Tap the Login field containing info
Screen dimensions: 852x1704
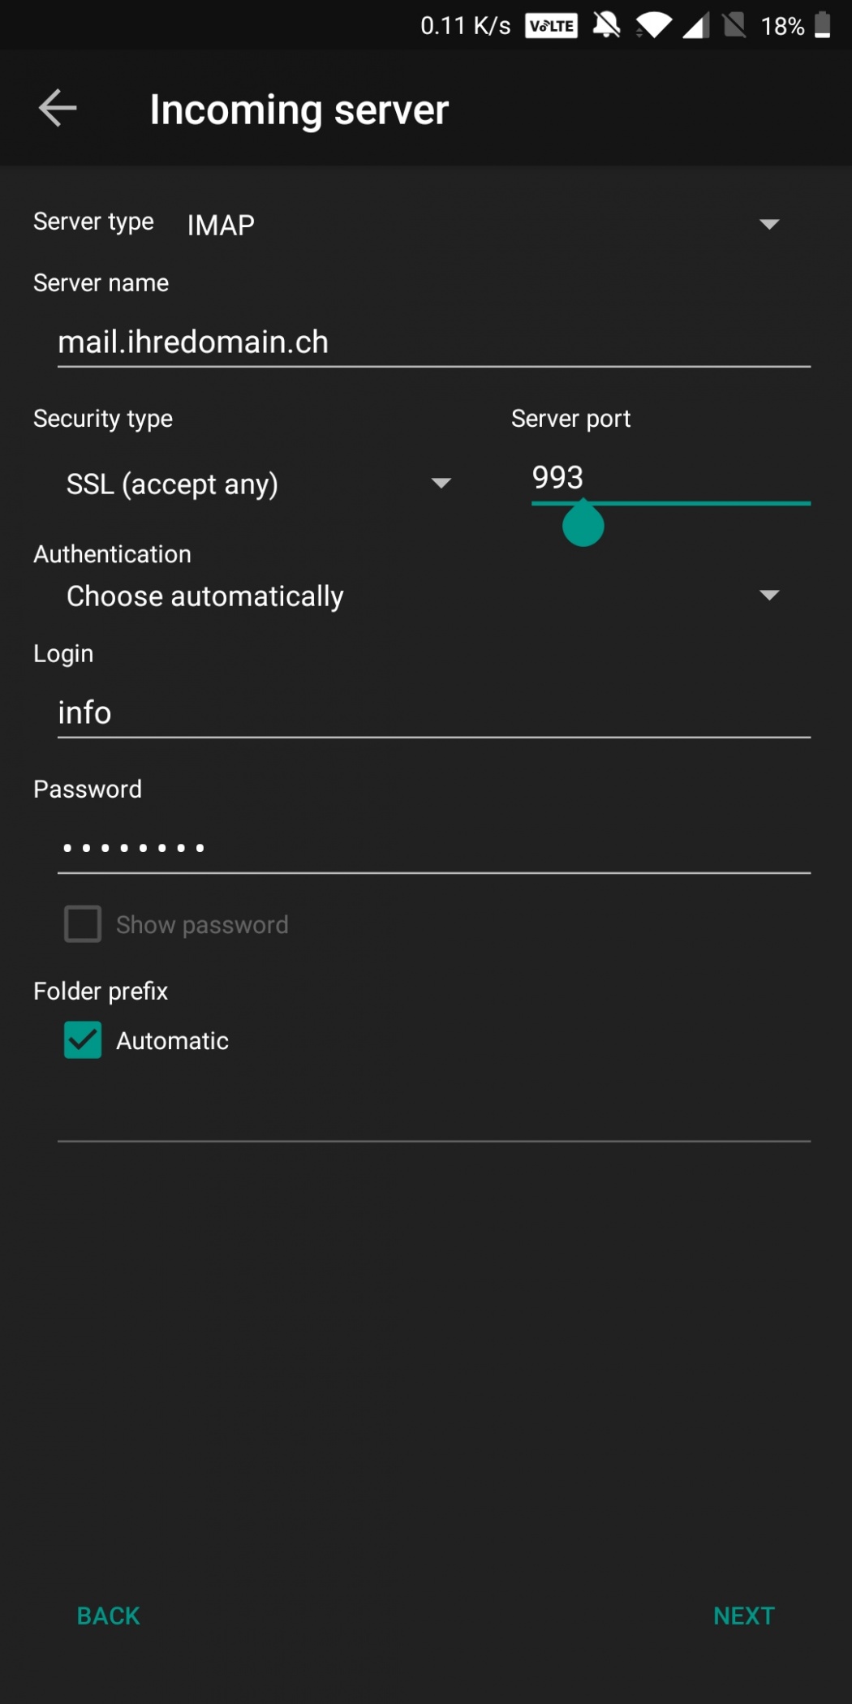tap(433, 713)
